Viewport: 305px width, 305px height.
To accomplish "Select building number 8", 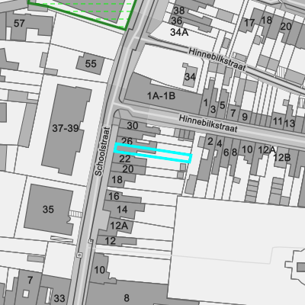I will pos(127,297).
